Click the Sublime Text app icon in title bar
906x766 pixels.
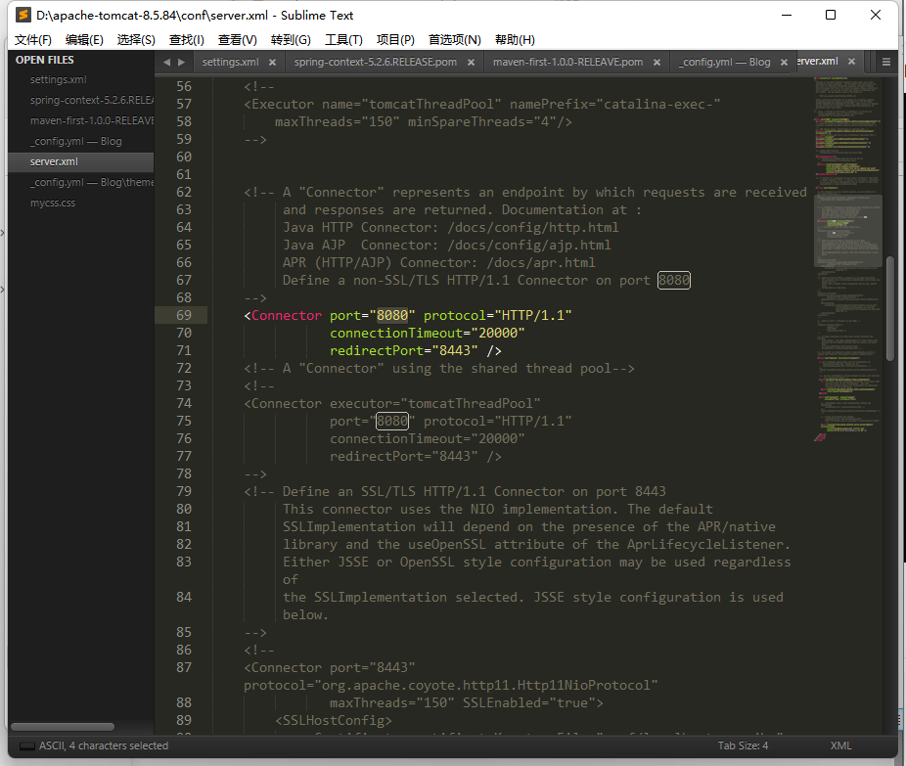(x=23, y=15)
